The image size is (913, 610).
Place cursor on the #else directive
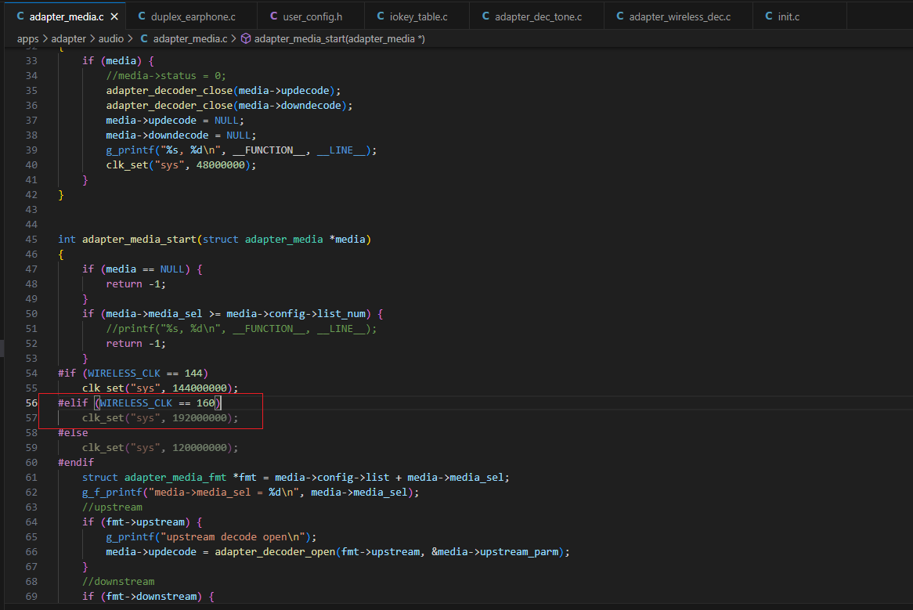click(x=73, y=433)
